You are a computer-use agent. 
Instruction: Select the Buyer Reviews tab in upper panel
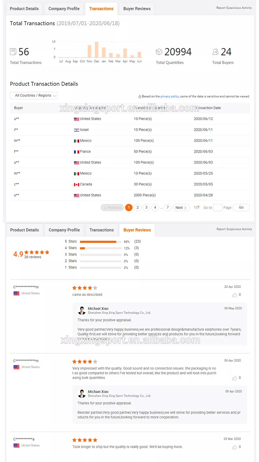click(137, 9)
